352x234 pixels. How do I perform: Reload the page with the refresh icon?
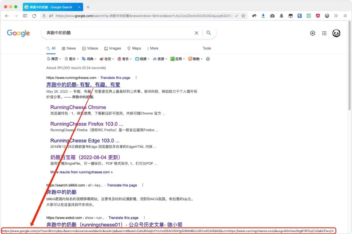click(x=34, y=16)
